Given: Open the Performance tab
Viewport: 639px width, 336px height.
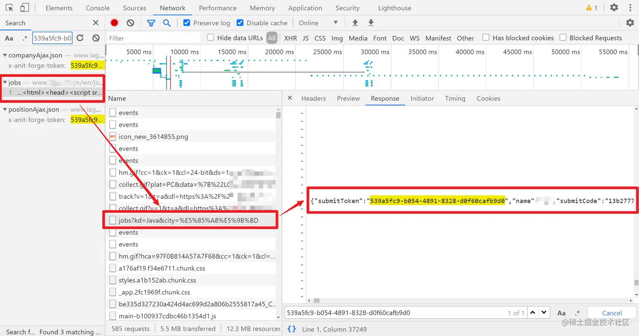Looking at the screenshot, I should (218, 8).
